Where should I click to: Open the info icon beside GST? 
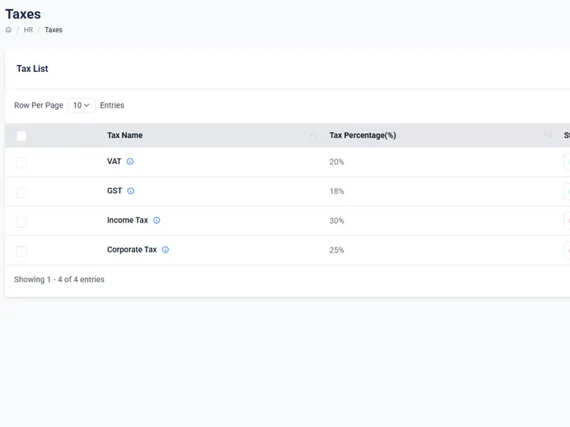coord(131,191)
